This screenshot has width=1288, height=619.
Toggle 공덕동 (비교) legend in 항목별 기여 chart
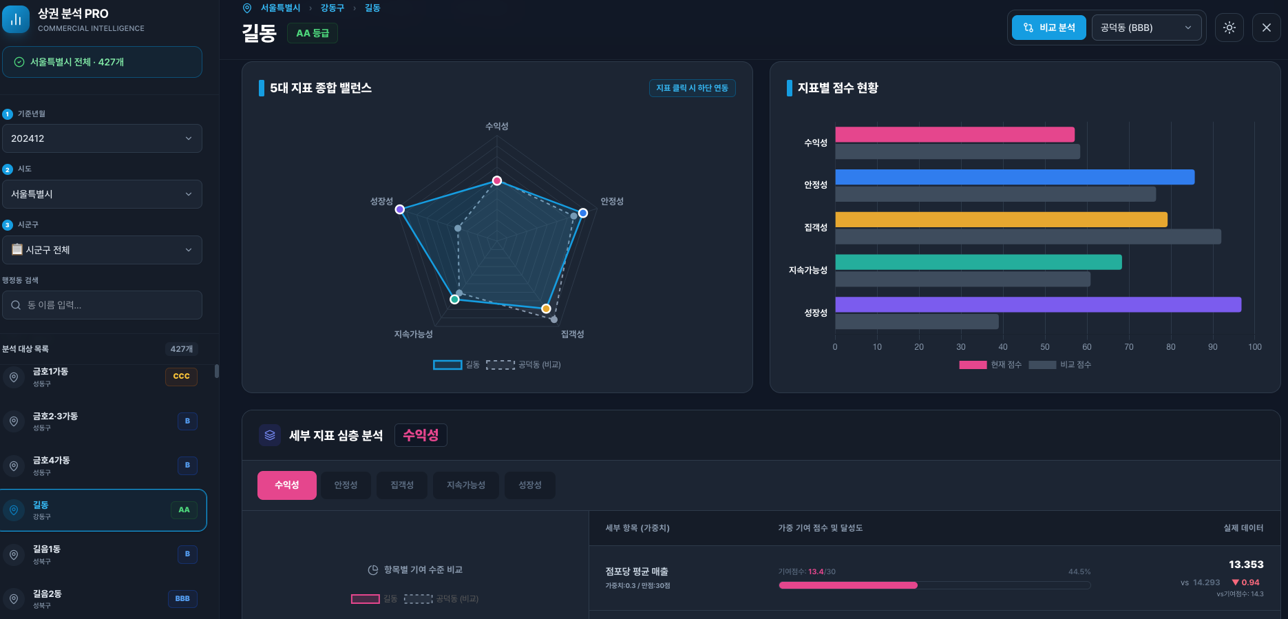(441, 599)
